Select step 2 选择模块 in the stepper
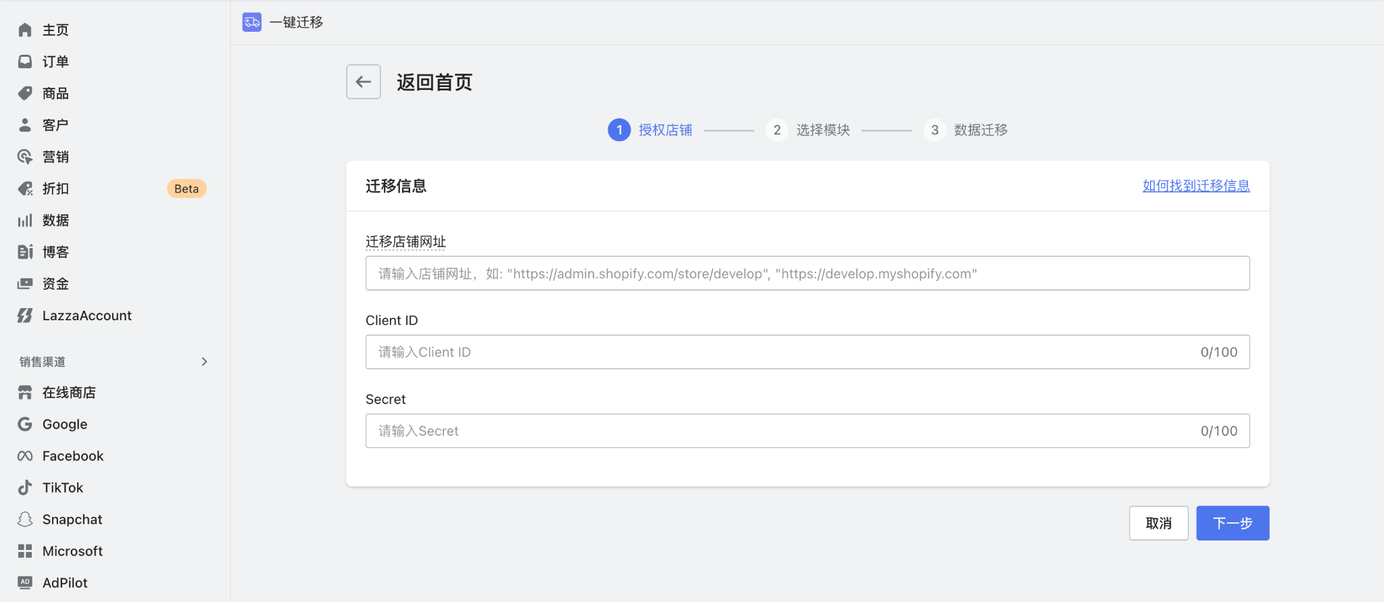Screen dimensions: 1384x602 click(x=808, y=130)
